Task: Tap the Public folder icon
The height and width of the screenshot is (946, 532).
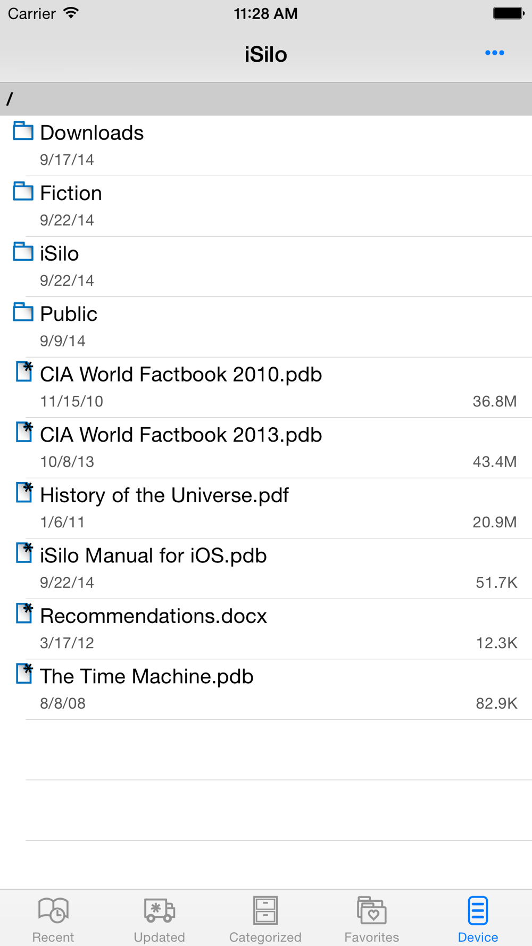Action: (x=23, y=312)
